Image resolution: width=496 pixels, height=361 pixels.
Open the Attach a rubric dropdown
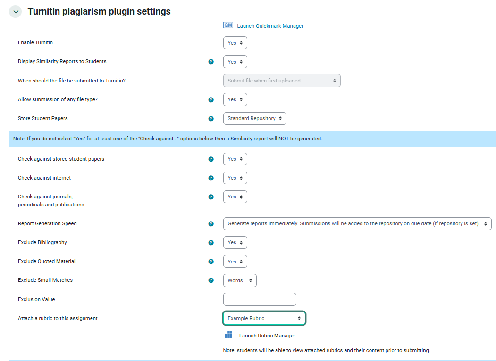(264, 319)
